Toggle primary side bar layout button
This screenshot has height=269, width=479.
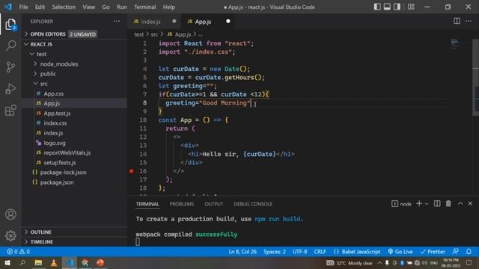tap(377, 7)
